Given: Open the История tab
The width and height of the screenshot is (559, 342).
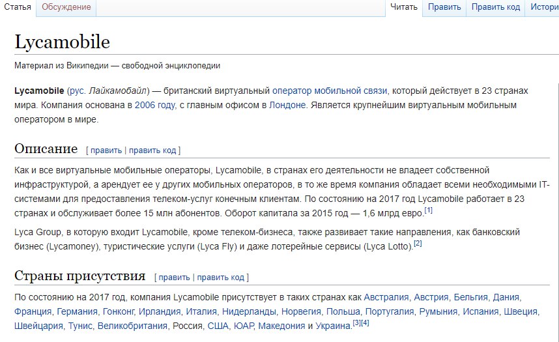Looking at the screenshot, I should [545, 7].
